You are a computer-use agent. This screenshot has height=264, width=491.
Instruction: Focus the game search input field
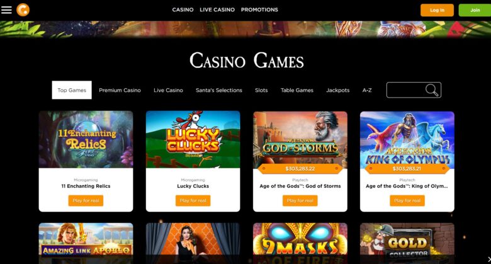click(406, 90)
